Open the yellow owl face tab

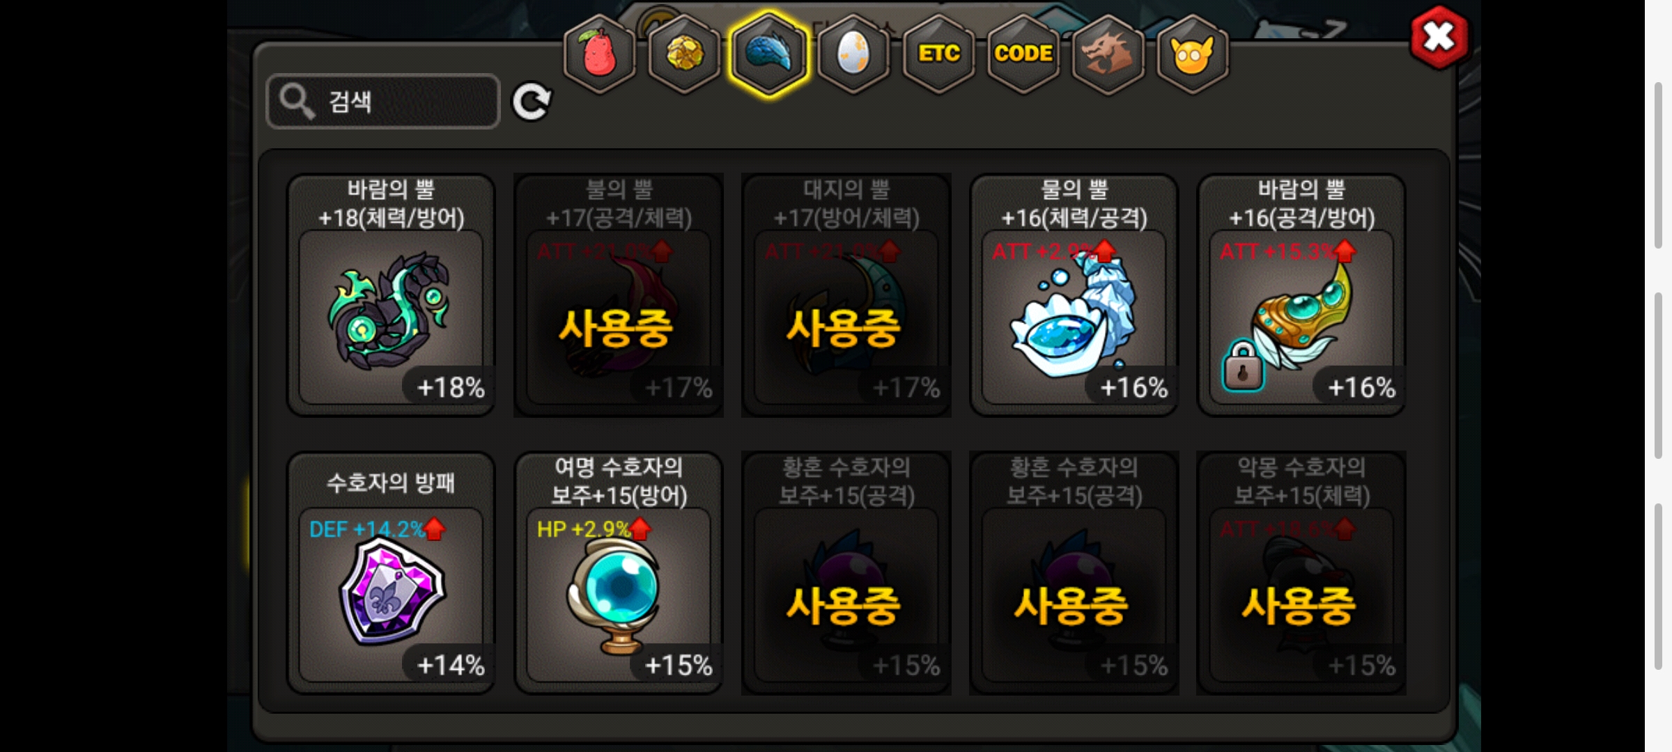pyautogui.click(x=1192, y=54)
